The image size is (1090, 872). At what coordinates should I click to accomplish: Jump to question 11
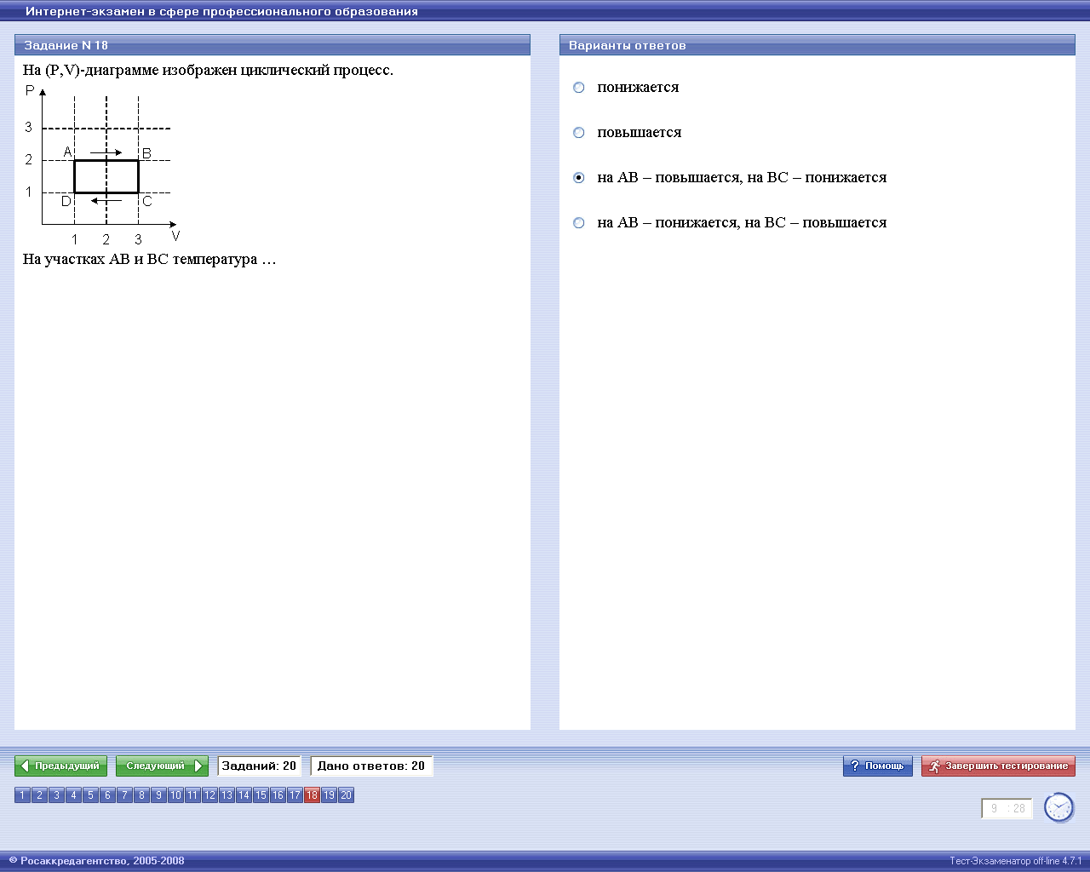tap(192, 795)
